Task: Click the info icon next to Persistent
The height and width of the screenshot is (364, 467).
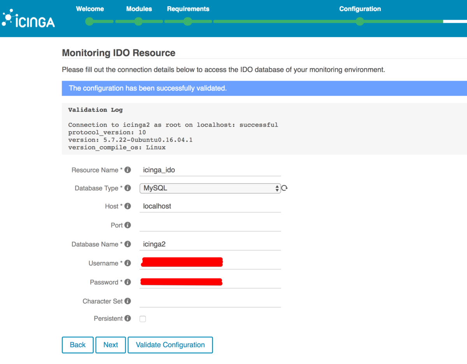Action: pos(128,318)
